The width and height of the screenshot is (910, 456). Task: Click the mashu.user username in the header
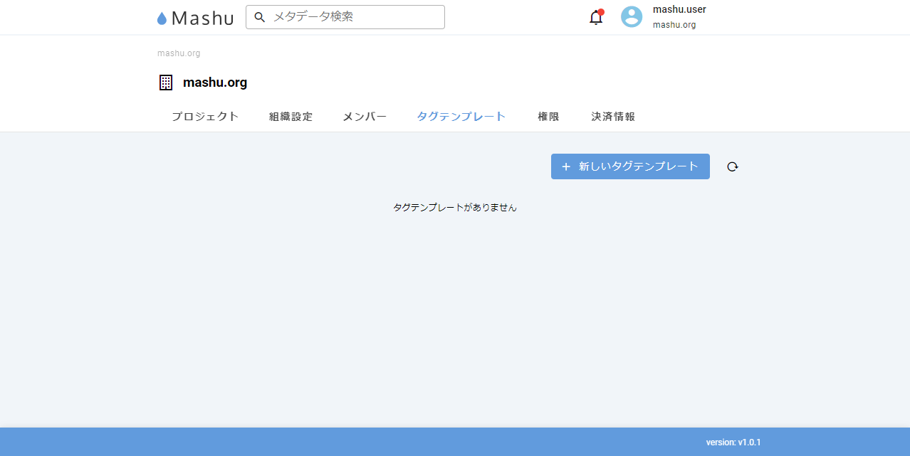(x=679, y=10)
